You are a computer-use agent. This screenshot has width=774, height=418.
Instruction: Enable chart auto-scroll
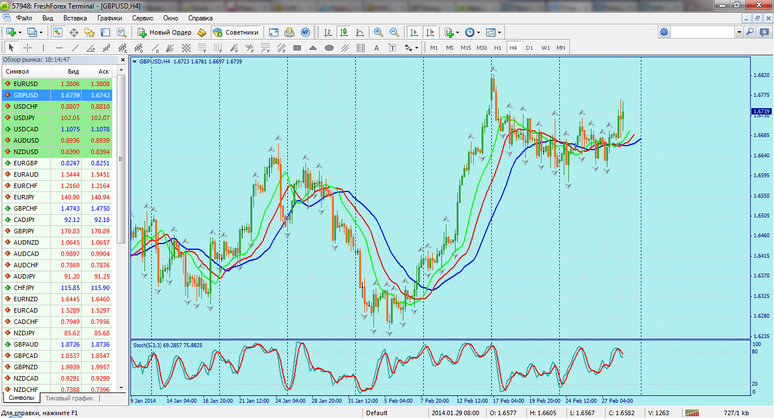414,32
